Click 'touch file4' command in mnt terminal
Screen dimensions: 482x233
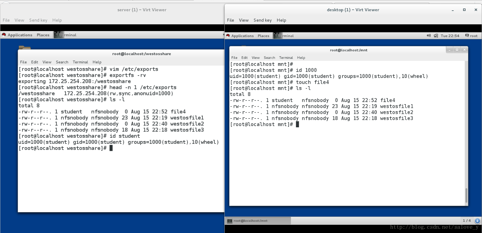312,82
